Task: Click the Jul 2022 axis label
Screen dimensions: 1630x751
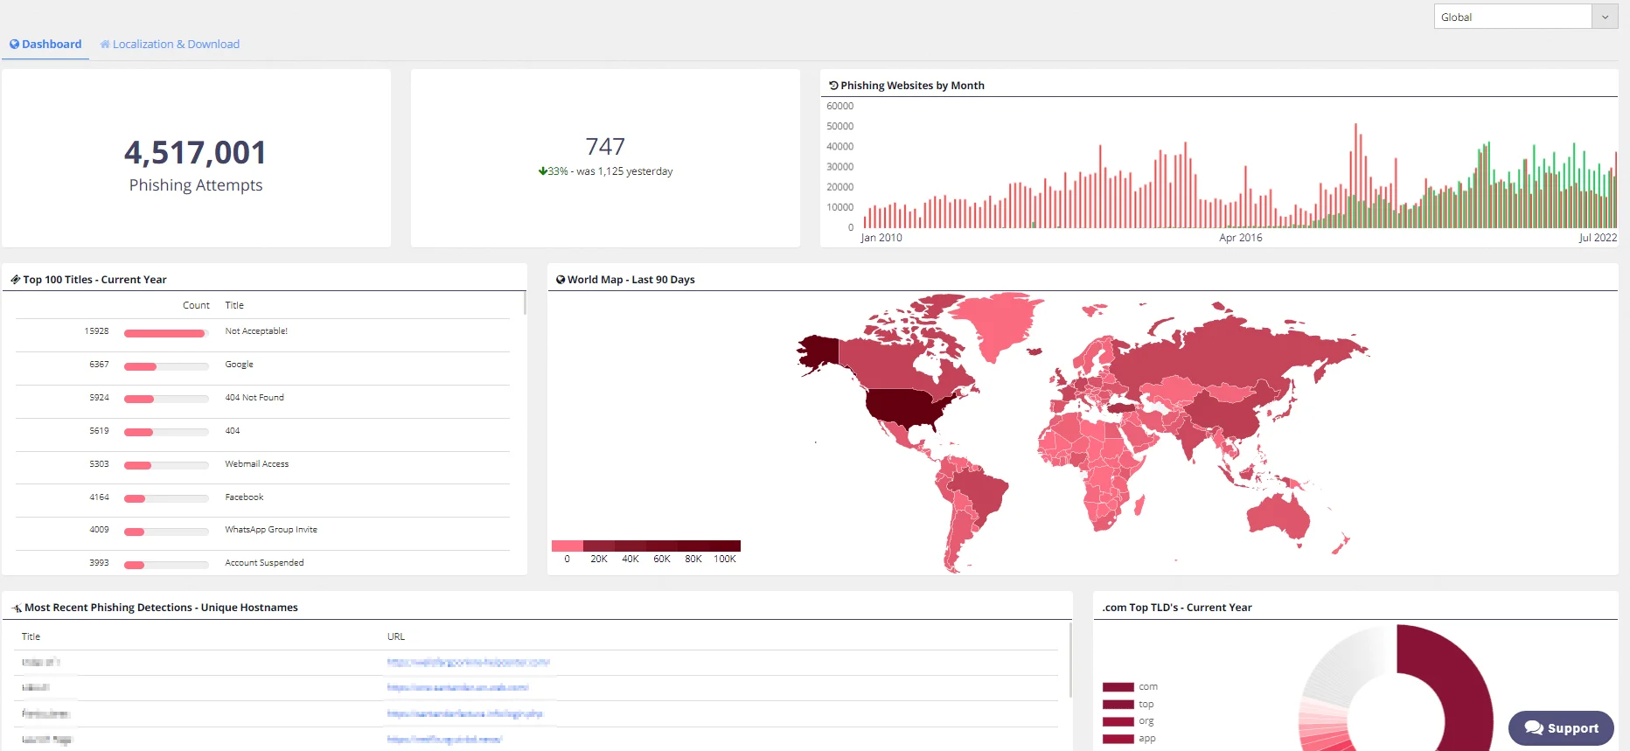Action: click(1598, 238)
